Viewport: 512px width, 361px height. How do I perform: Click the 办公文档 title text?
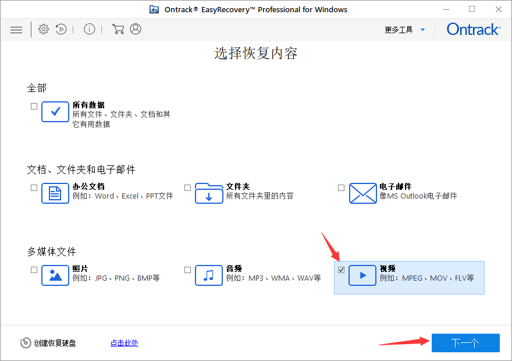(88, 186)
